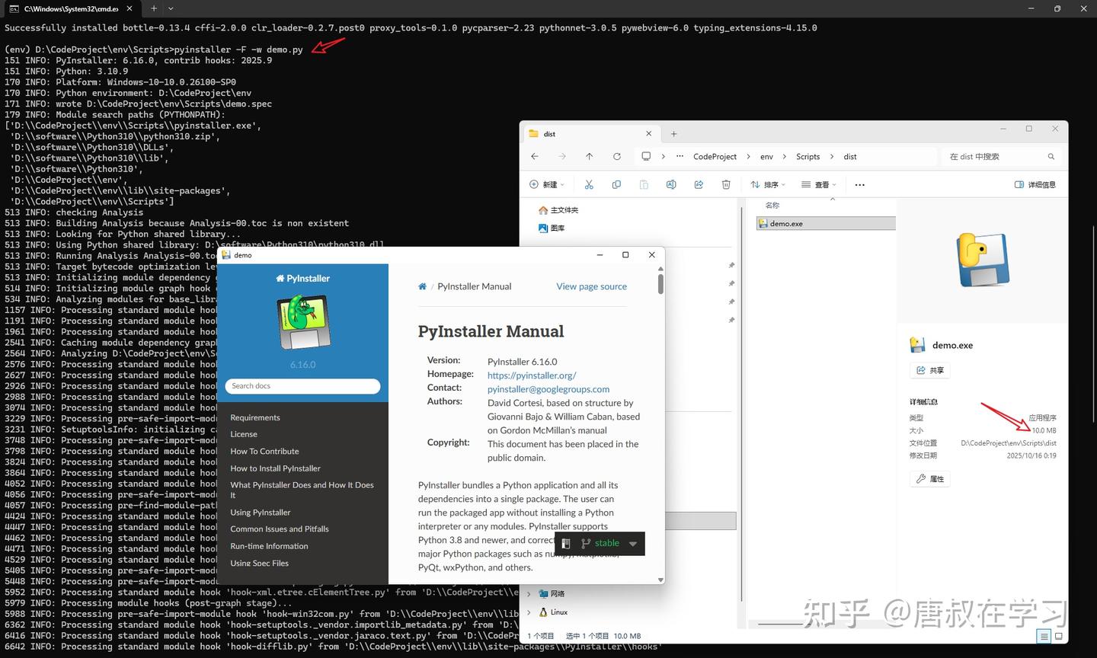Viewport: 1097px width, 658px height.
Task: Expand the 新建 new item dropdown
Action: (547, 184)
